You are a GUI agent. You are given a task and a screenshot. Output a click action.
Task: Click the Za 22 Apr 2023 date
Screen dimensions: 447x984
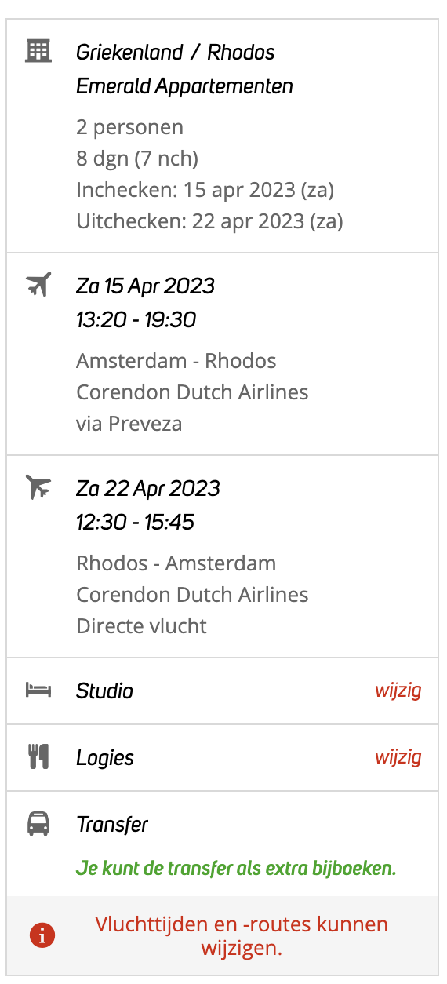tap(148, 489)
